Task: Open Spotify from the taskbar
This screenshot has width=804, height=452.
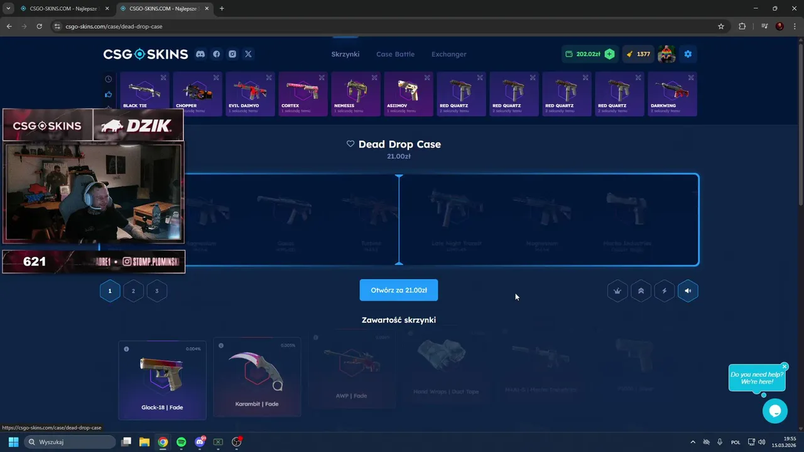Action: pos(182,442)
